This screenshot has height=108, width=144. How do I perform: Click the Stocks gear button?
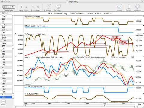click(x=3, y=102)
